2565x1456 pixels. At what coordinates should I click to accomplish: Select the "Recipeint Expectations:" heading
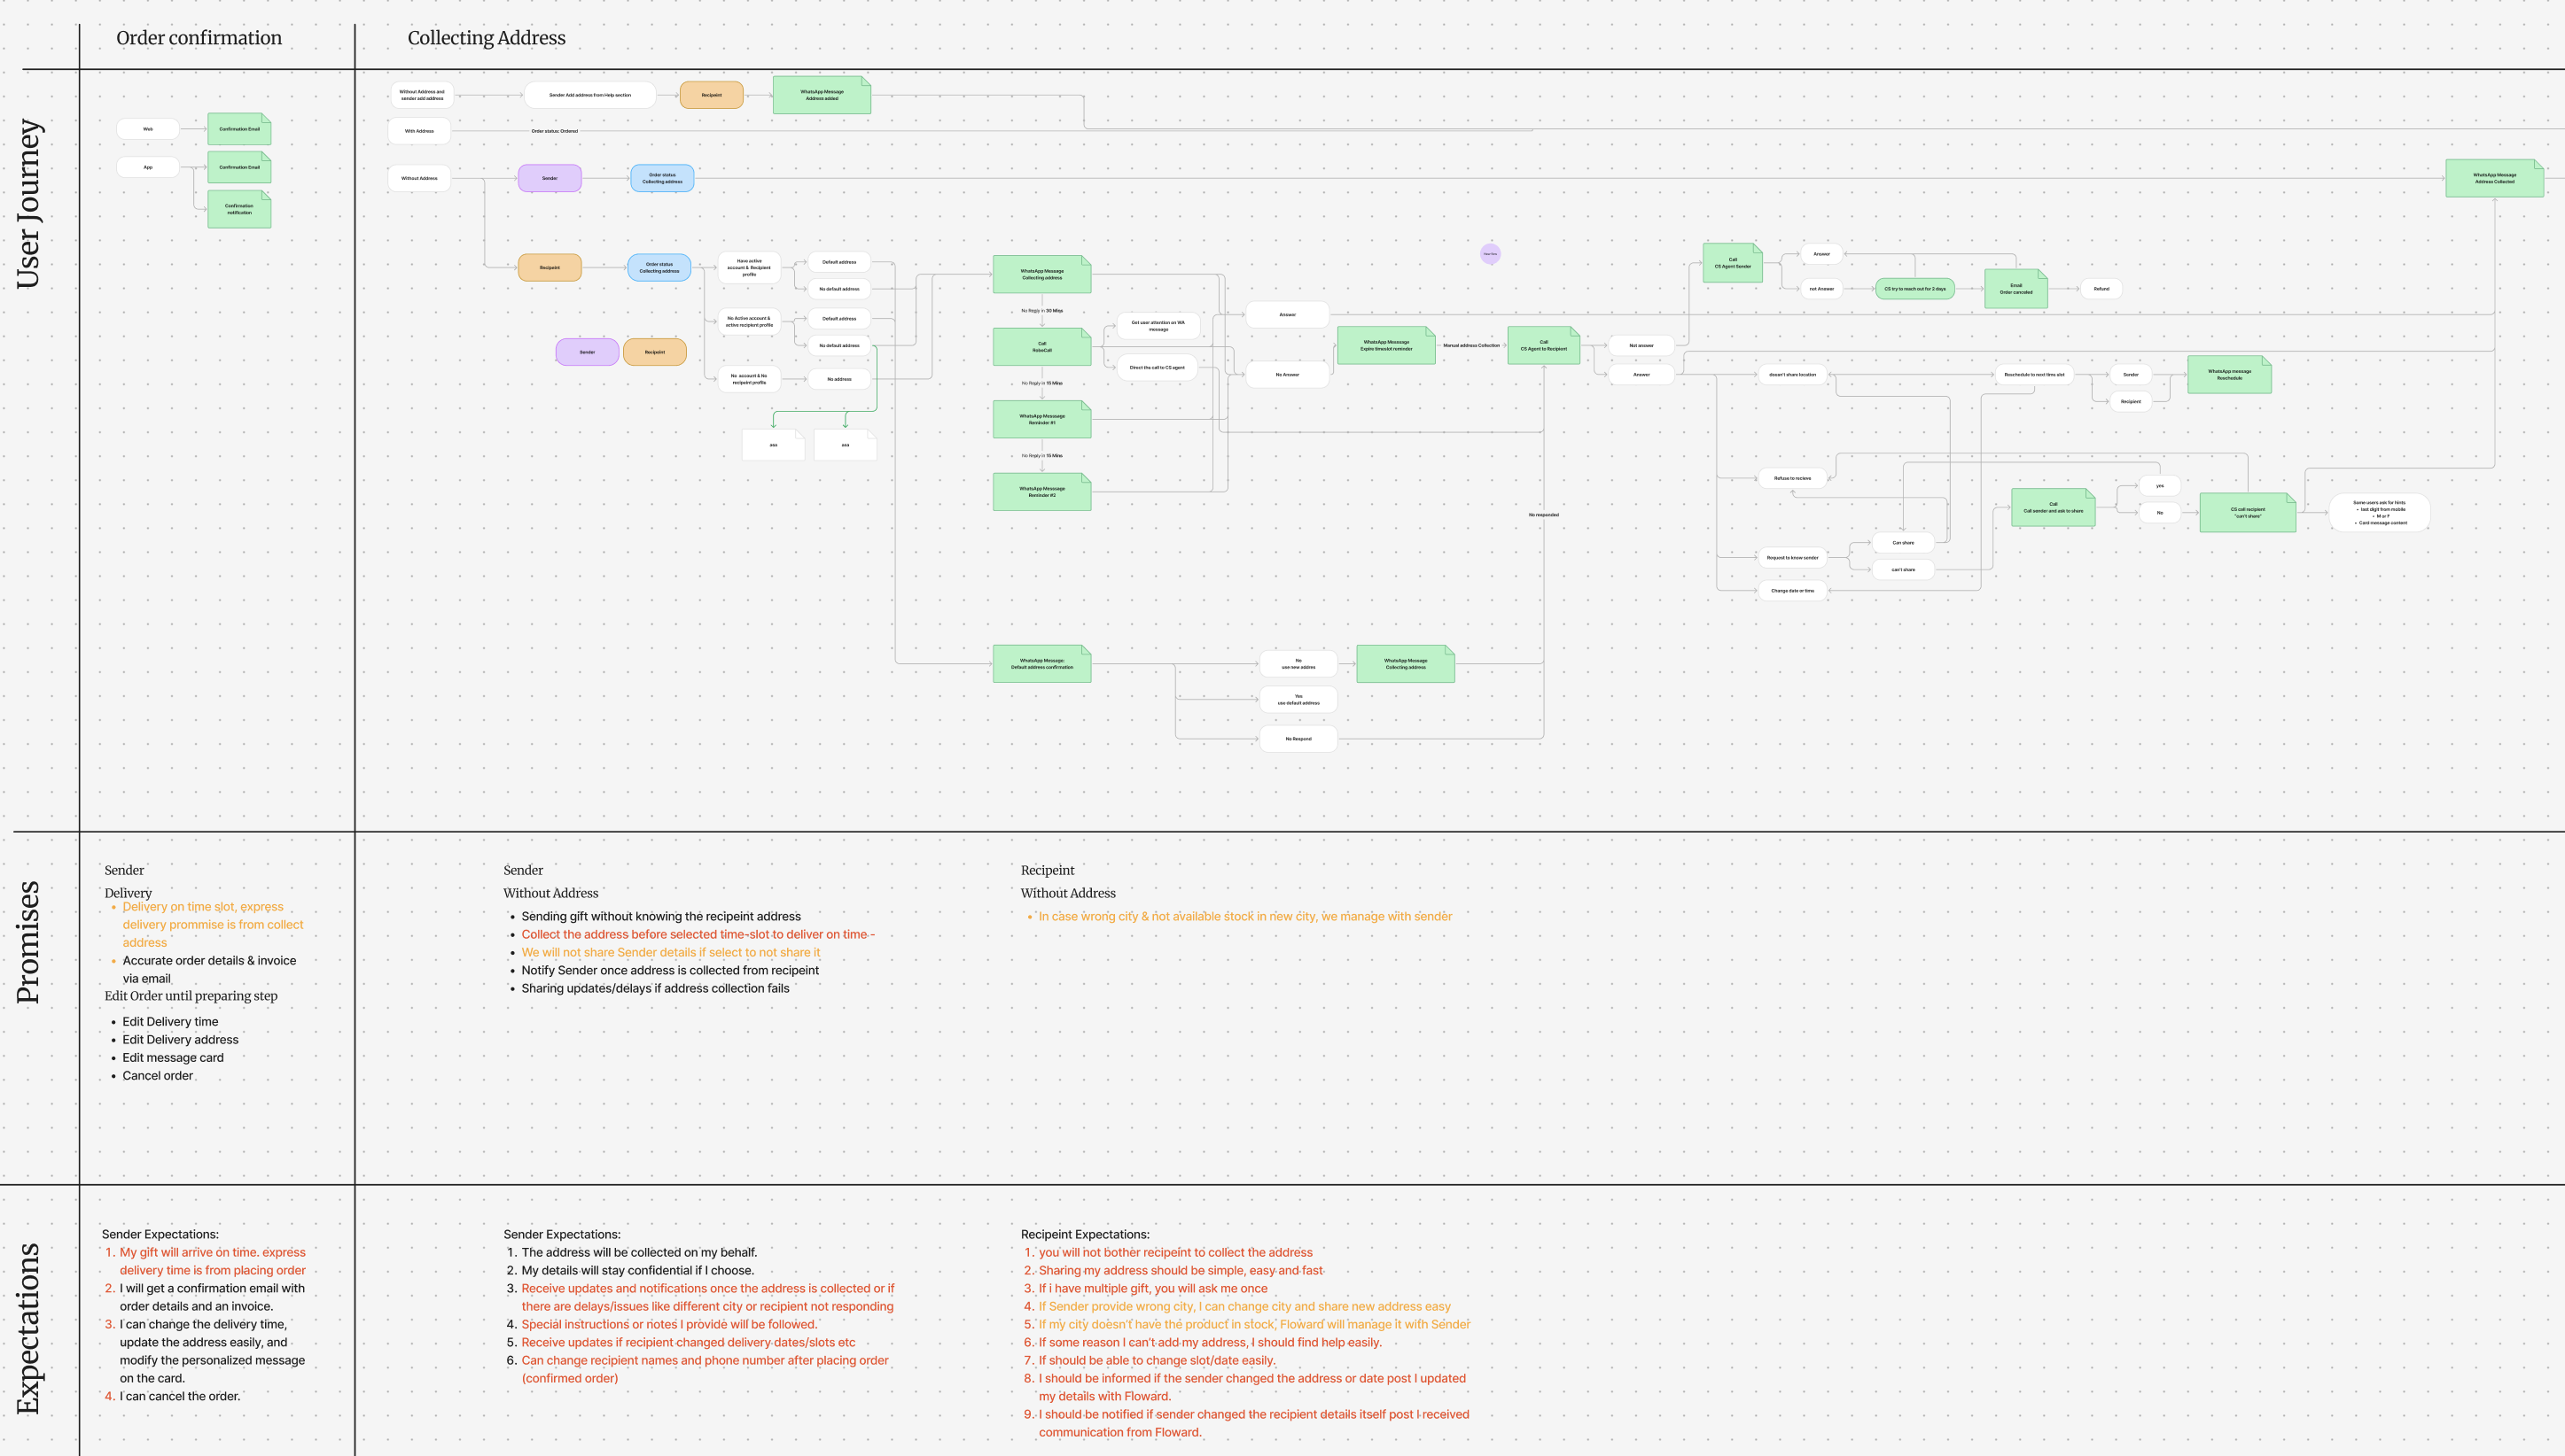tap(1085, 1235)
